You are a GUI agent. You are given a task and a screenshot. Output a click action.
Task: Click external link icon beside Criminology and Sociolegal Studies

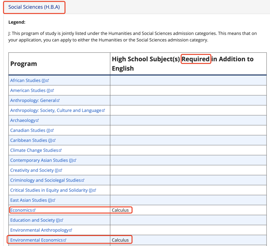click(83, 180)
